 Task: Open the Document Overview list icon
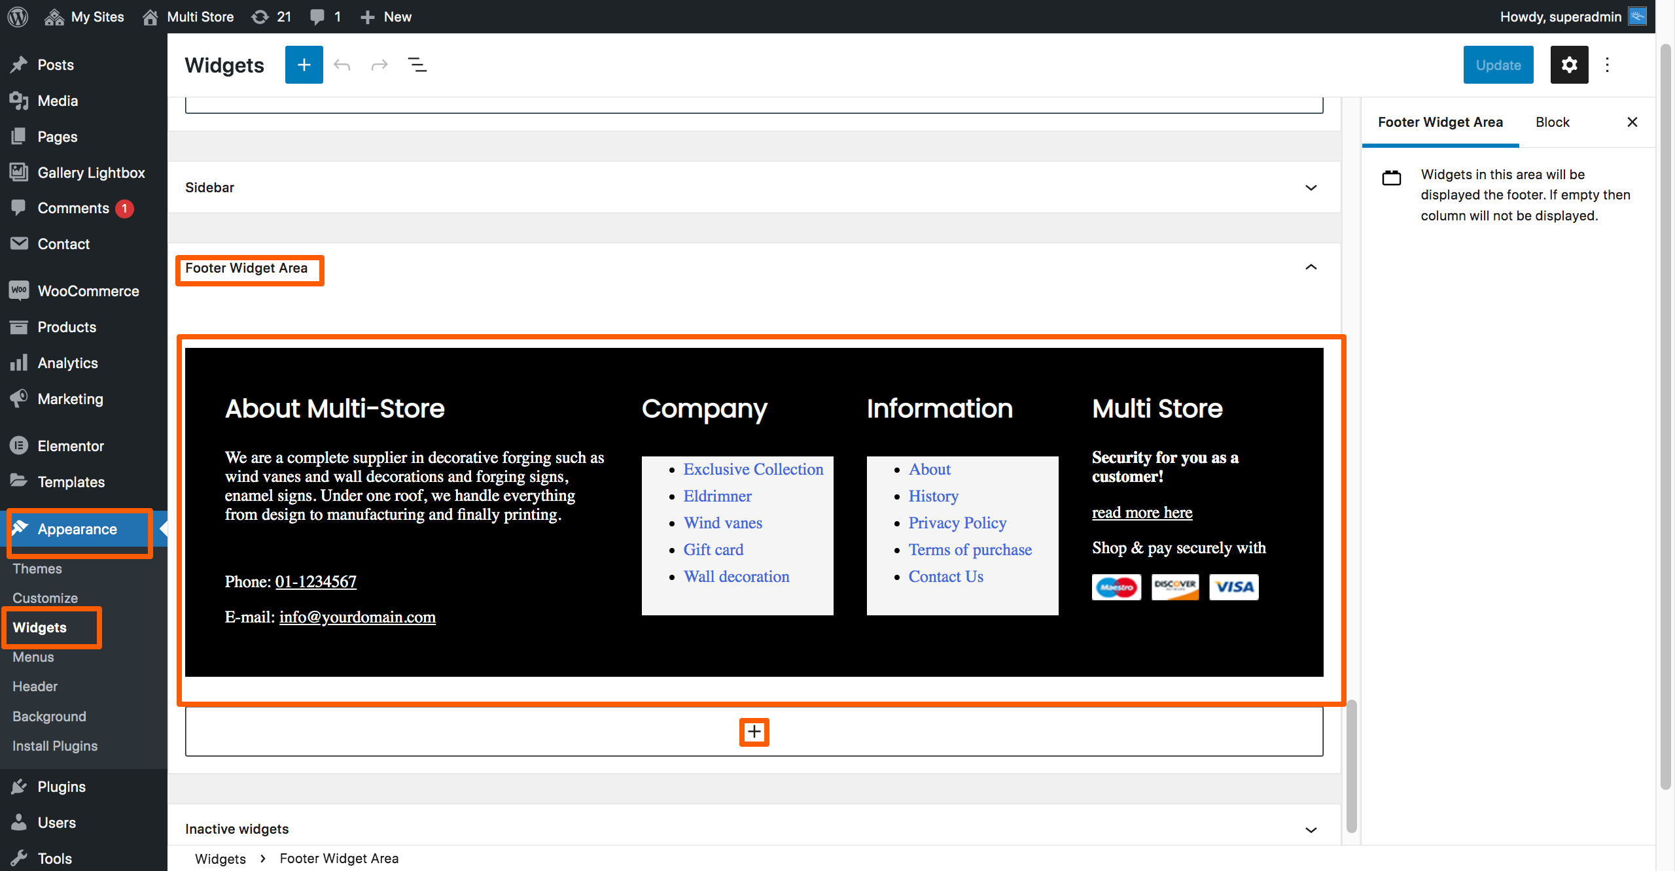(x=417, y=64)
